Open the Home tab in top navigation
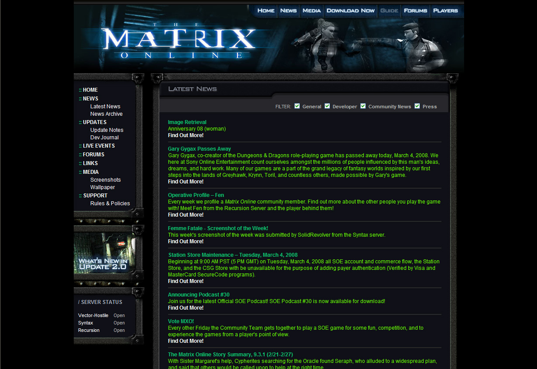Image resolution: width=537 pixels, height=369 pixels. pyautogui.click(x=266, y=11)
